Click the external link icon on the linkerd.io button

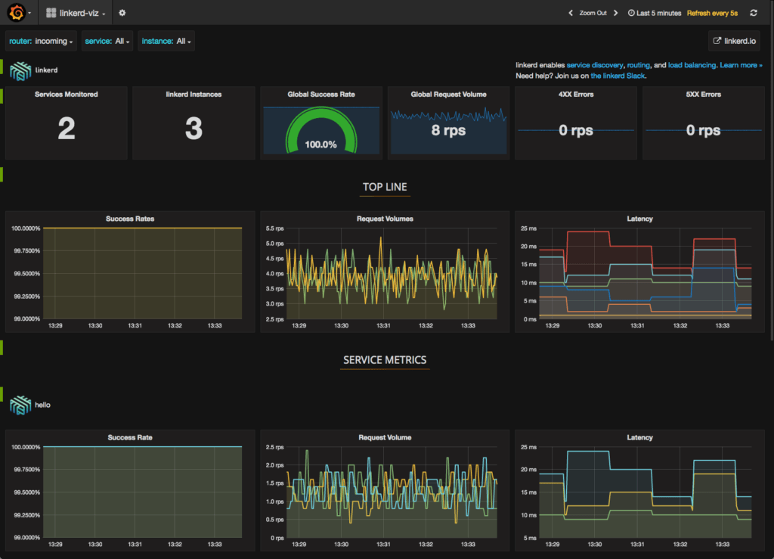tap(717, 40)
